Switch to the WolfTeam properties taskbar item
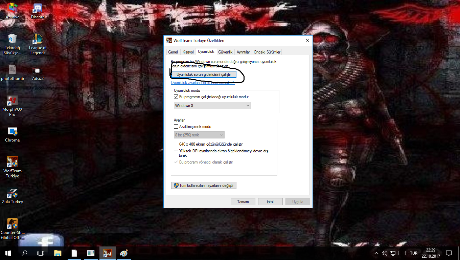460x260 pixels. 107,253
